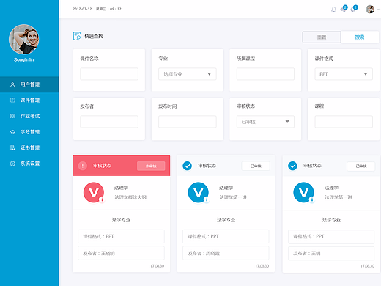The image size is (381, 286).
Task: Click the 重置 reset button
Action: pos(322,37)
